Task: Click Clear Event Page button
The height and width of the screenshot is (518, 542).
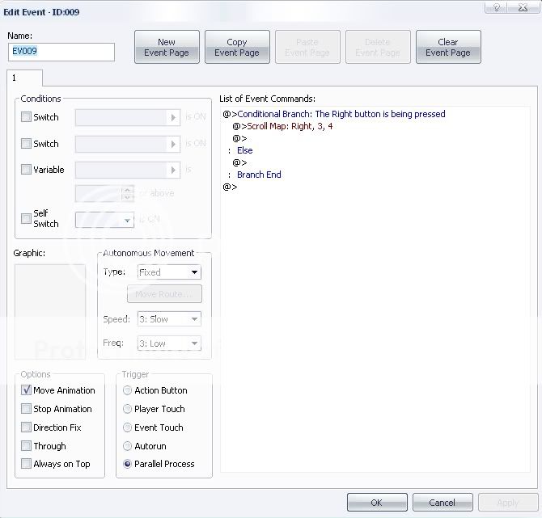Action: pyautogui.click(x=448, y=48)
